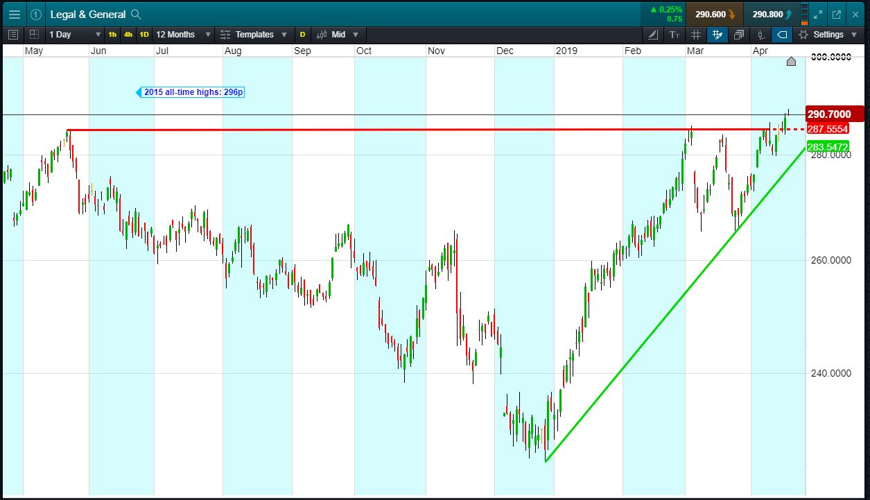Click the buy price 290.800
870x500 pixels.
coord(772,14)
